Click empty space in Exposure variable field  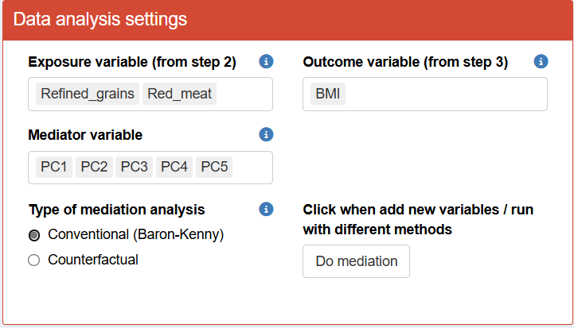(x=245, y=94)
